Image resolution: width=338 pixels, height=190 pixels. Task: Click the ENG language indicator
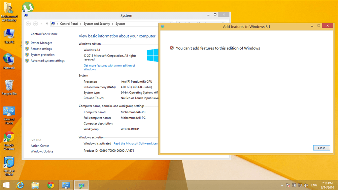(314, 185)
